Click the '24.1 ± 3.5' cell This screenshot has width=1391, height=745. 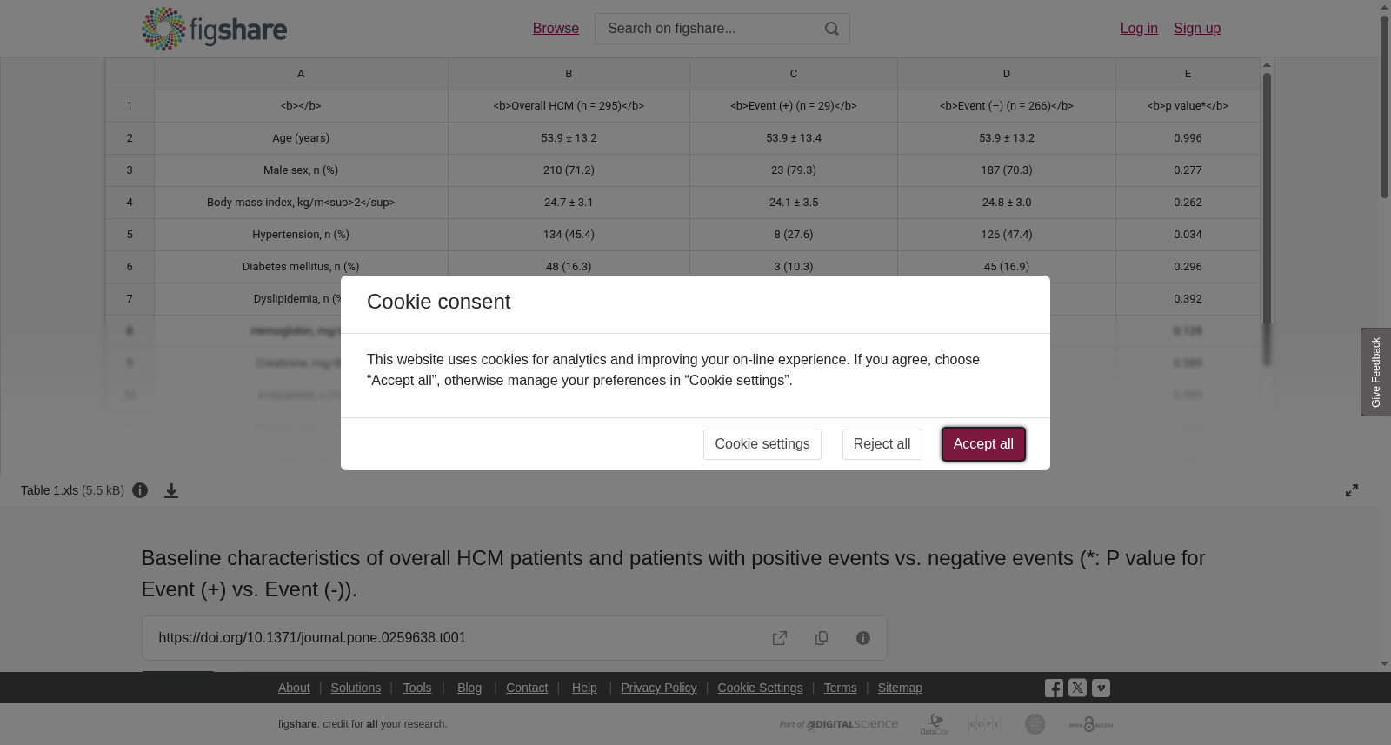[794, 203]
